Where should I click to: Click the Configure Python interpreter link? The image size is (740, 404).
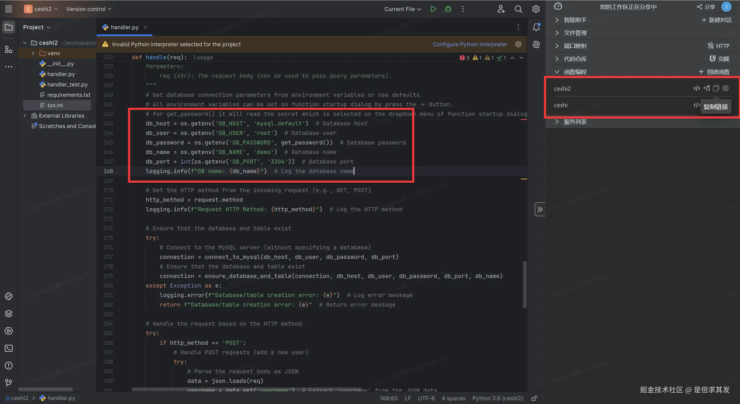pos(470,44)
